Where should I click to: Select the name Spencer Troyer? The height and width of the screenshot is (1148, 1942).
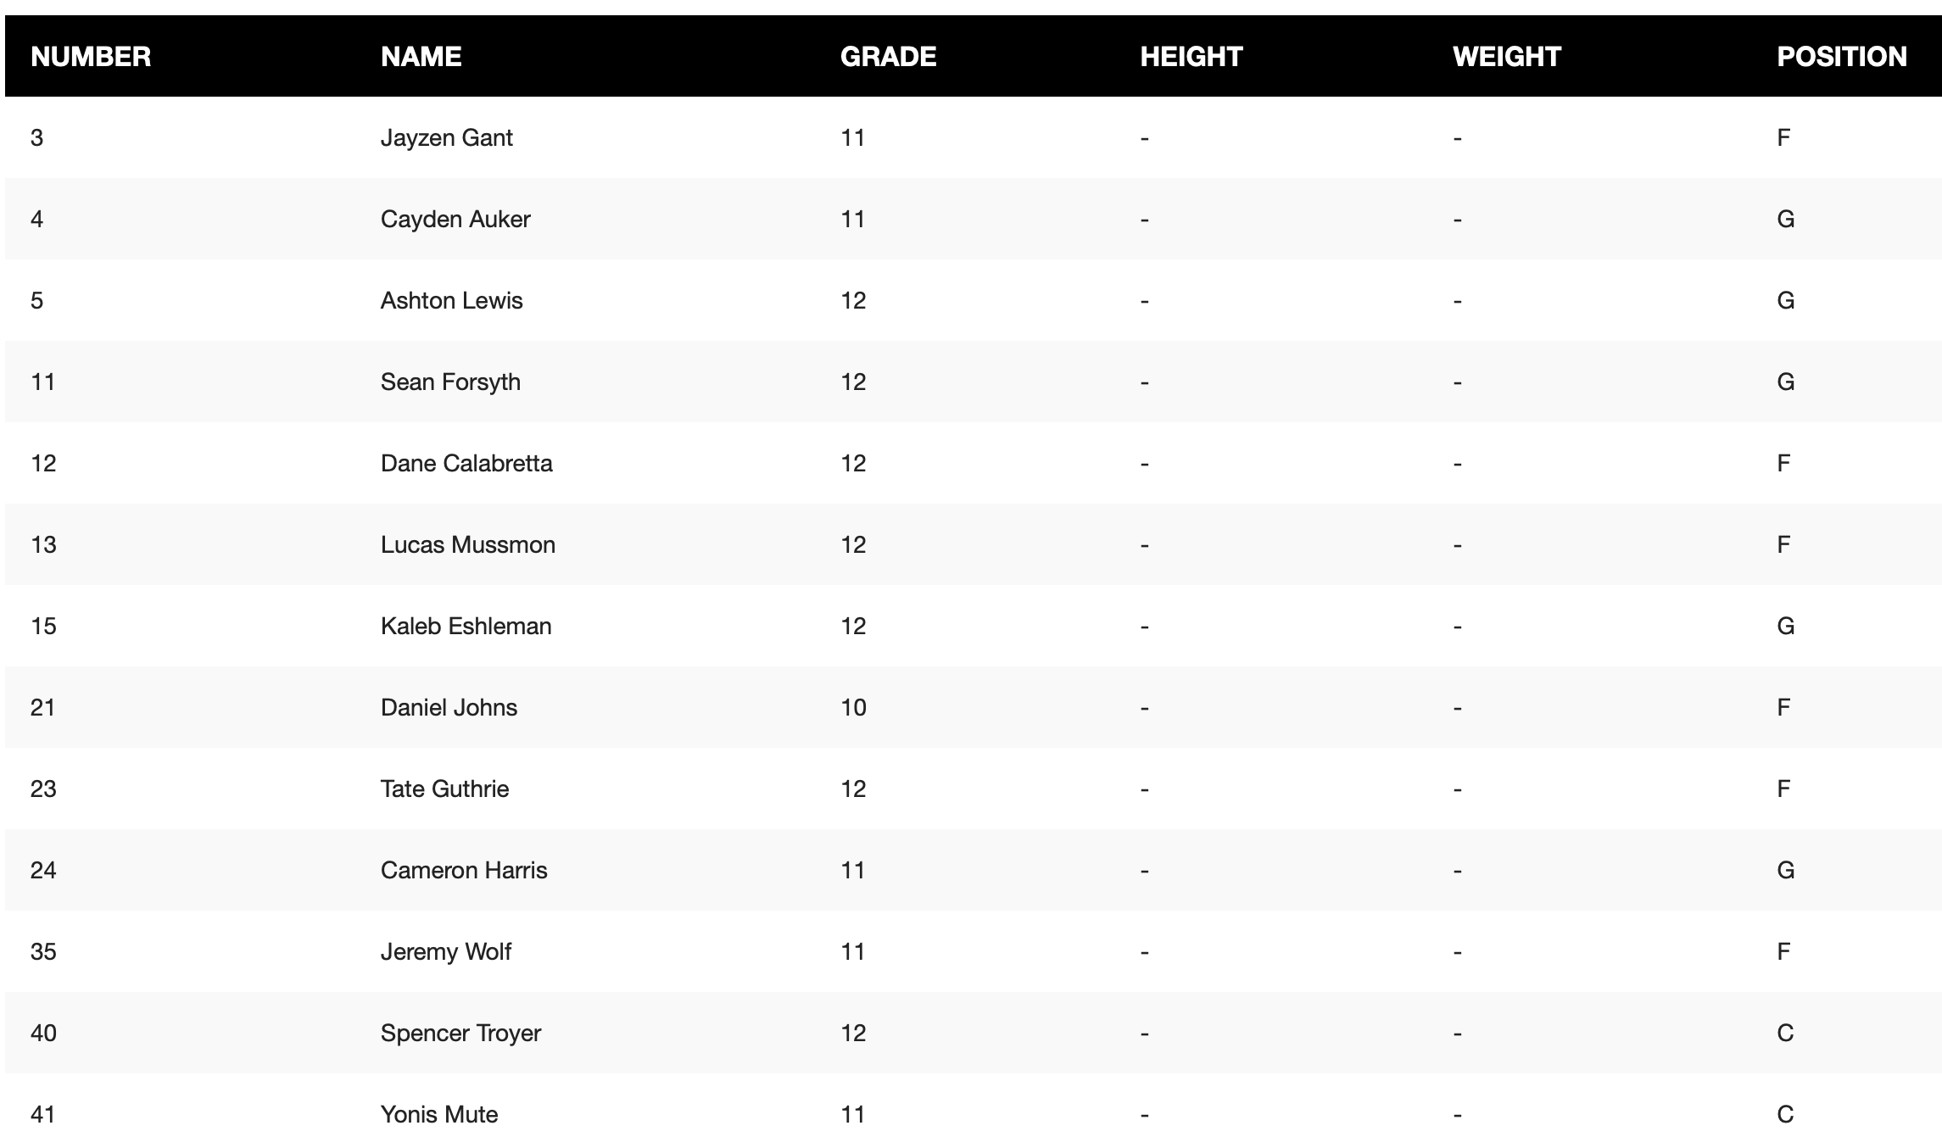(460, 1034)
